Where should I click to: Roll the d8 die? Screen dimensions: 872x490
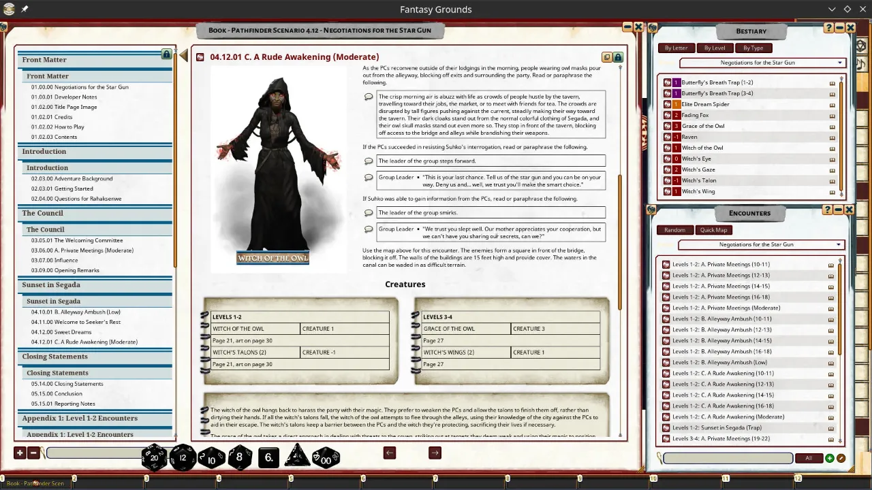(239, 457)
